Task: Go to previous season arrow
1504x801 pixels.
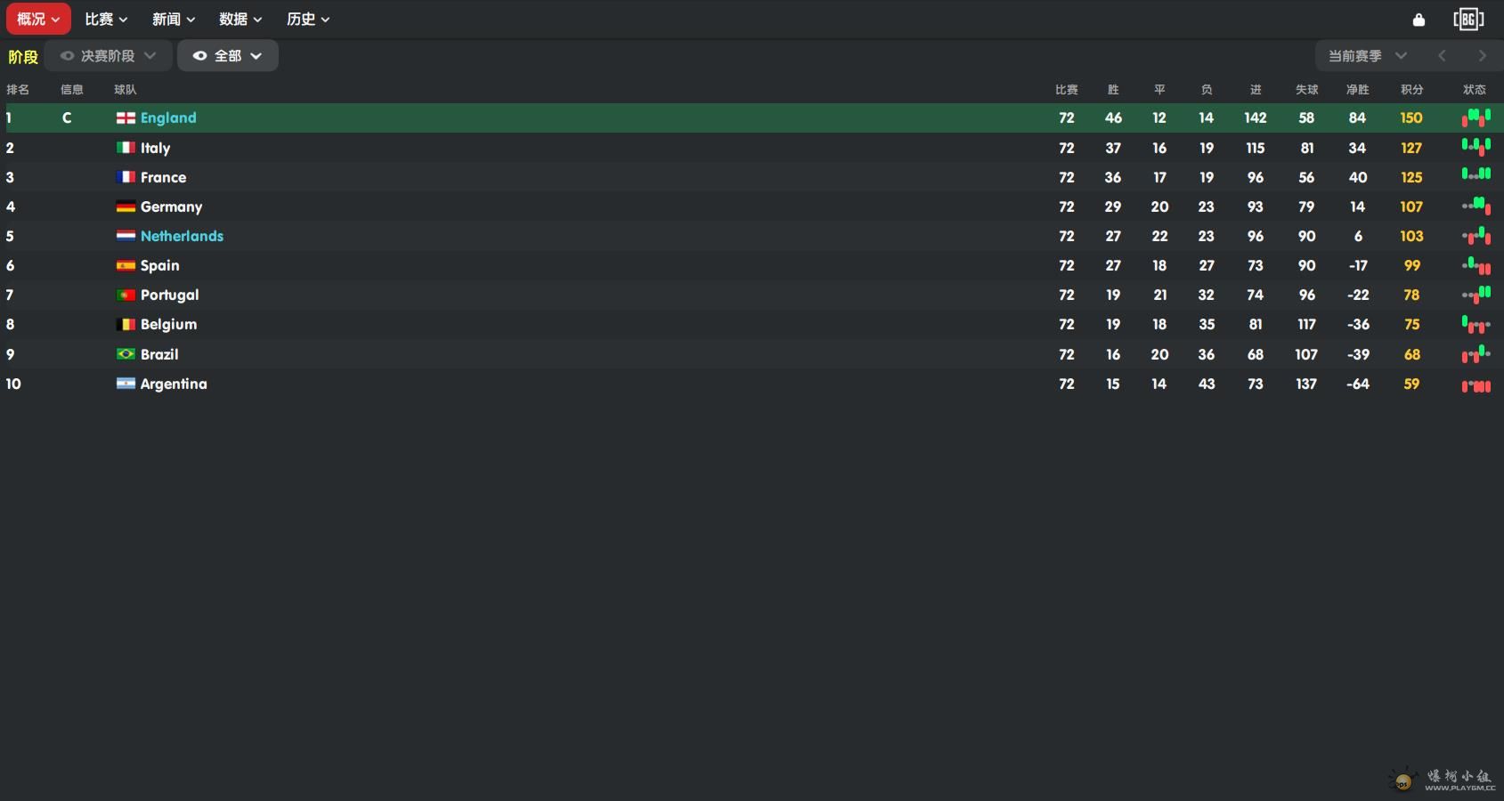Action: [1442, 56]
